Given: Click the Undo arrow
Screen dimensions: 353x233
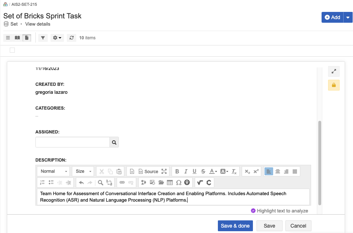Looking at the screenshot, I should click(82, 183).
